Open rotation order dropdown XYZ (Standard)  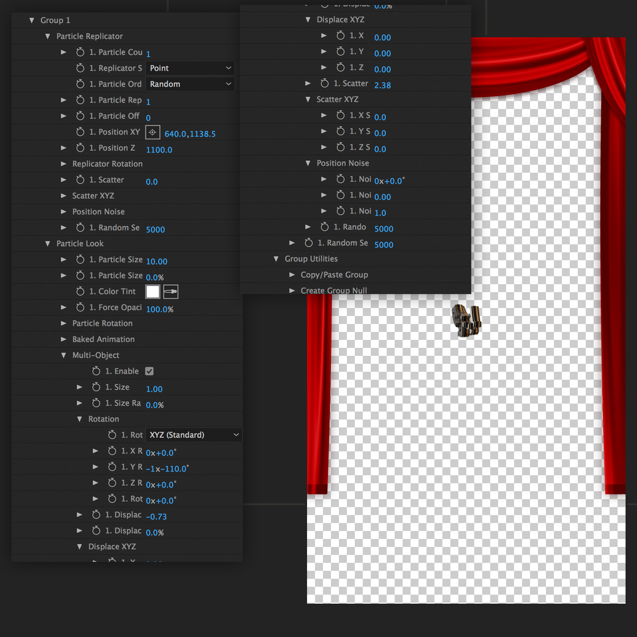coord(194,435)
